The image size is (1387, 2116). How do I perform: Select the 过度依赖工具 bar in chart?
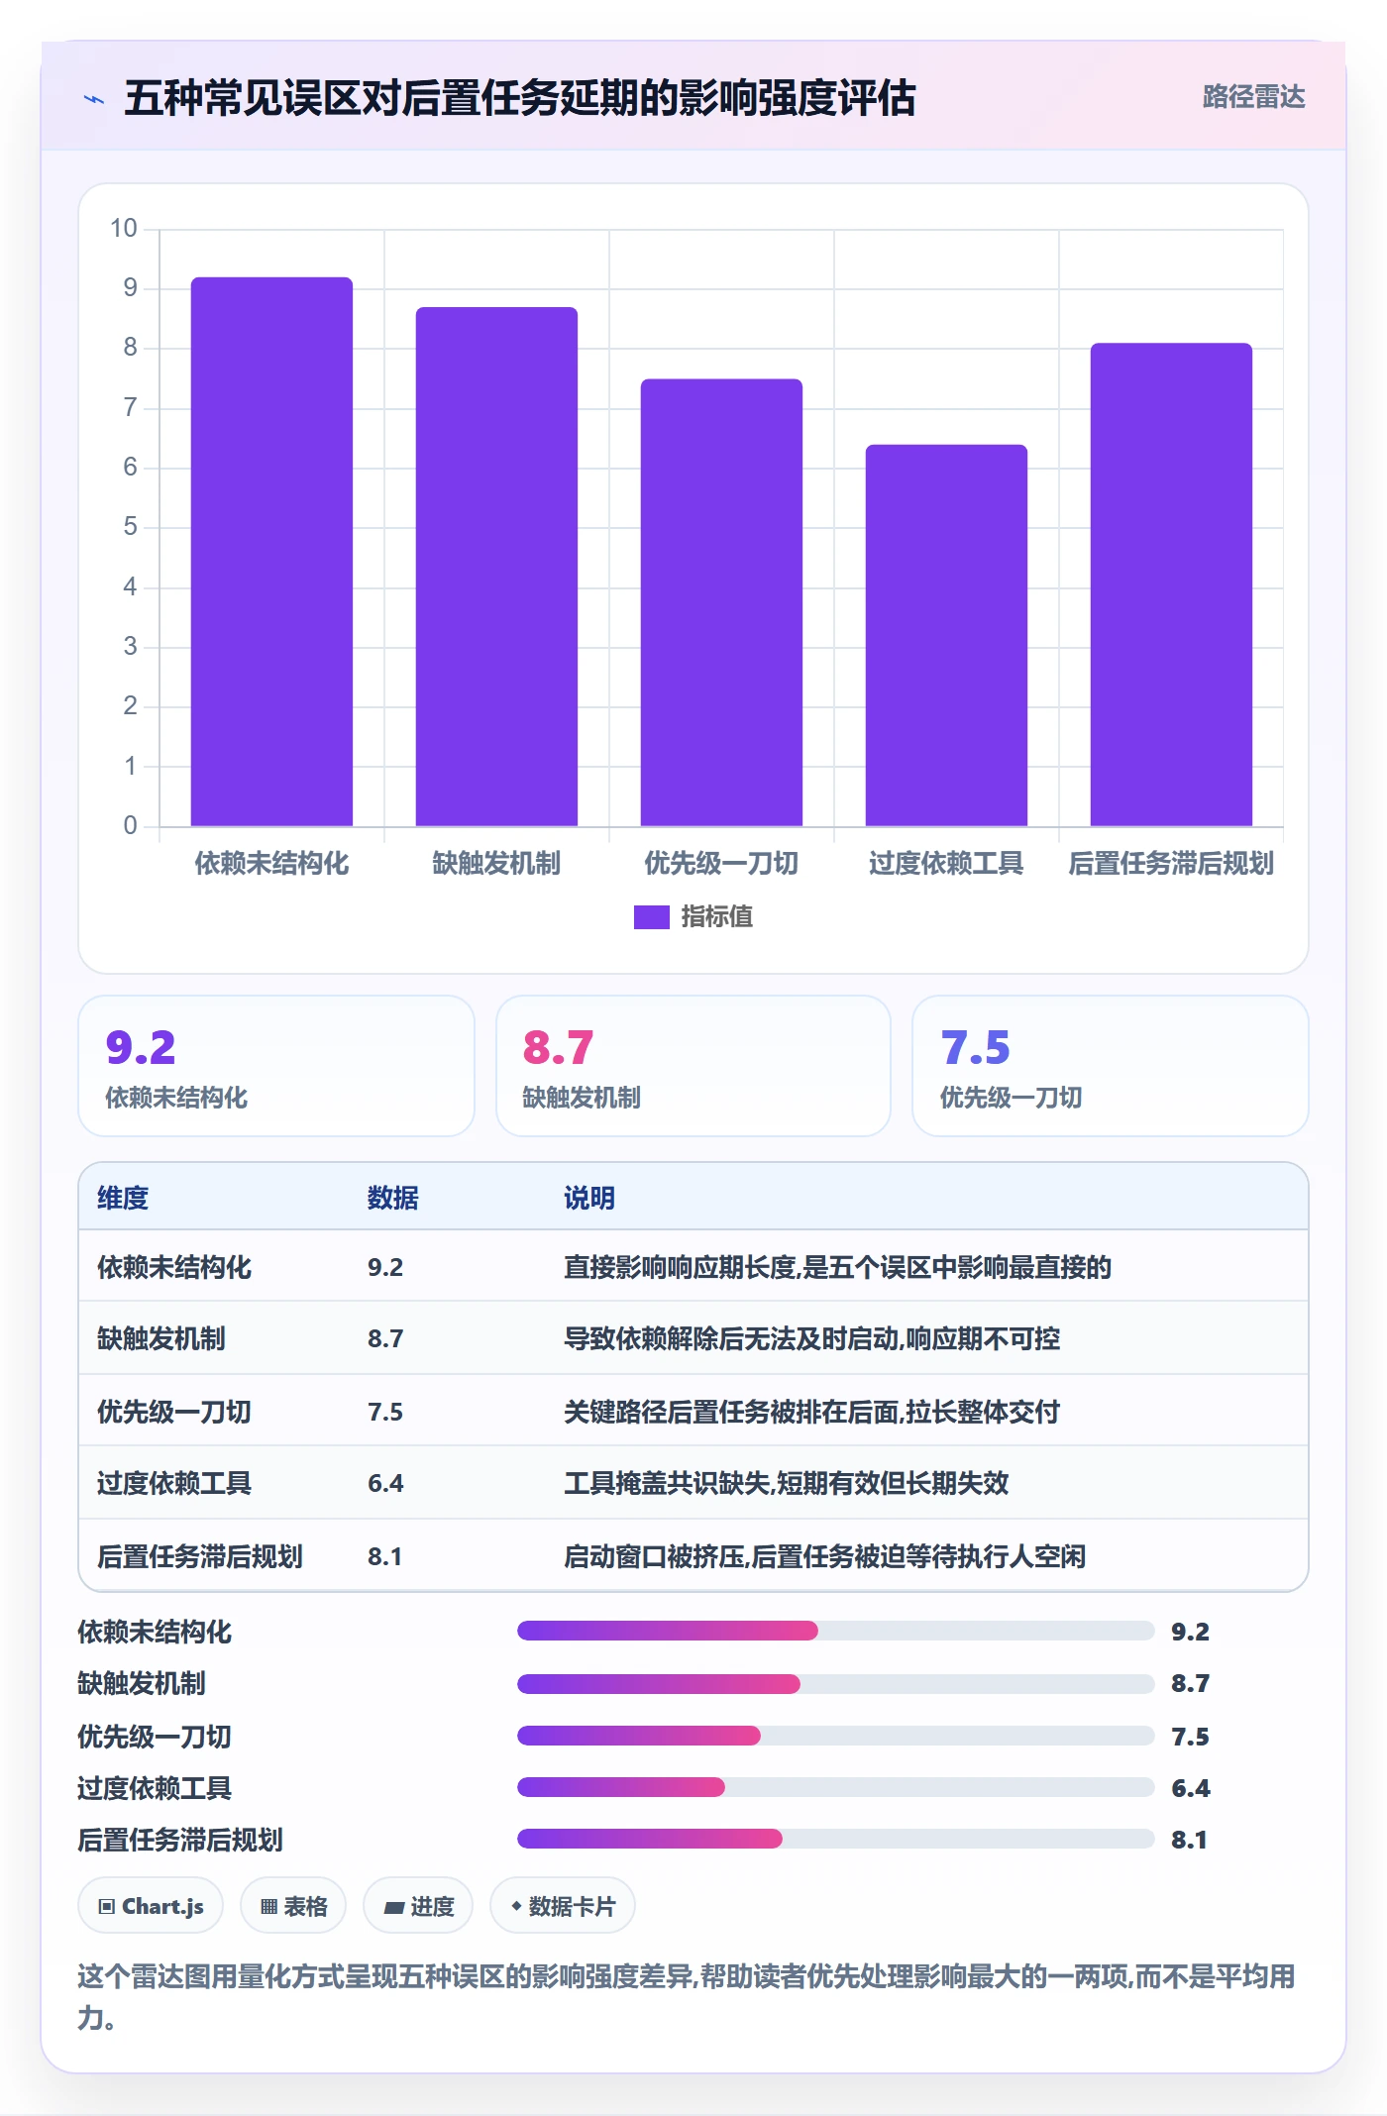click(946, 635)
